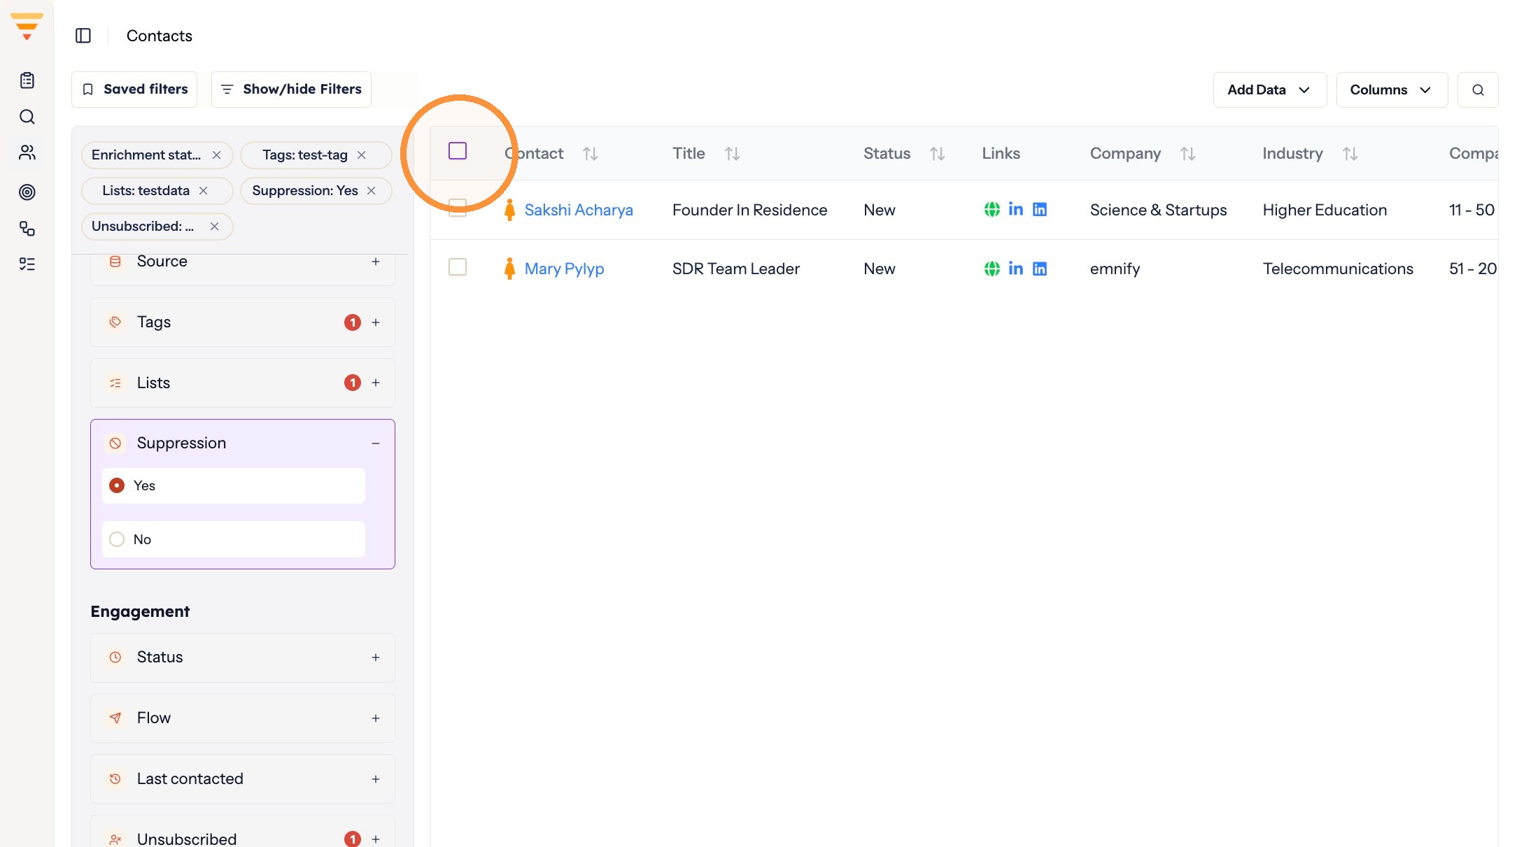The width and height of the screenshot is (1517, 847).
Task: Sort by Contact column arrows
Action: pos(591,154)
